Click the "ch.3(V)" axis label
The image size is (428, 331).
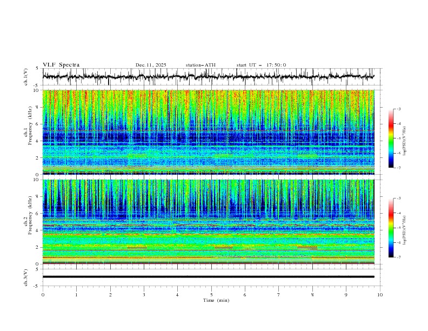pyautogui.click(x=26, y=277)
